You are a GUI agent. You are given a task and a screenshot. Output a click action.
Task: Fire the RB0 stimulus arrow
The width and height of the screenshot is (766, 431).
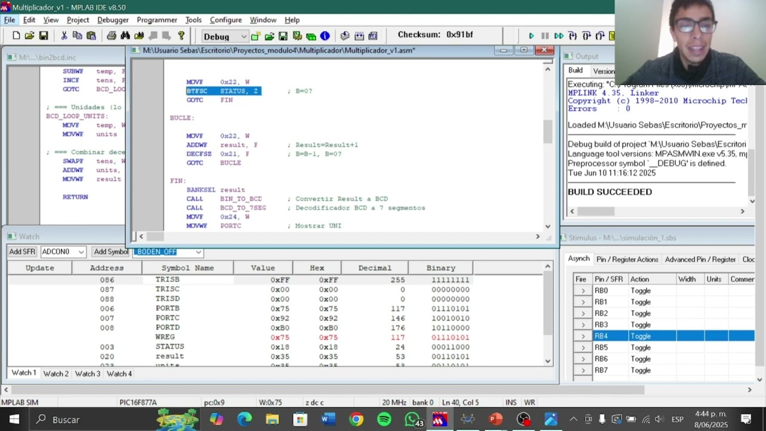583,291
